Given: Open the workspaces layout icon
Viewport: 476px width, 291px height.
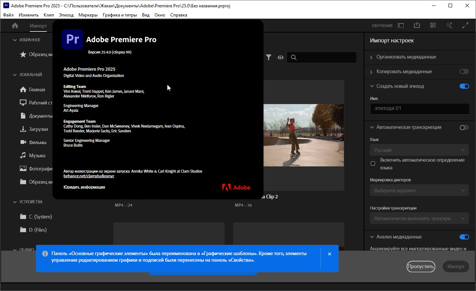Looking at the screenshot, I should [x=401, y=26].
